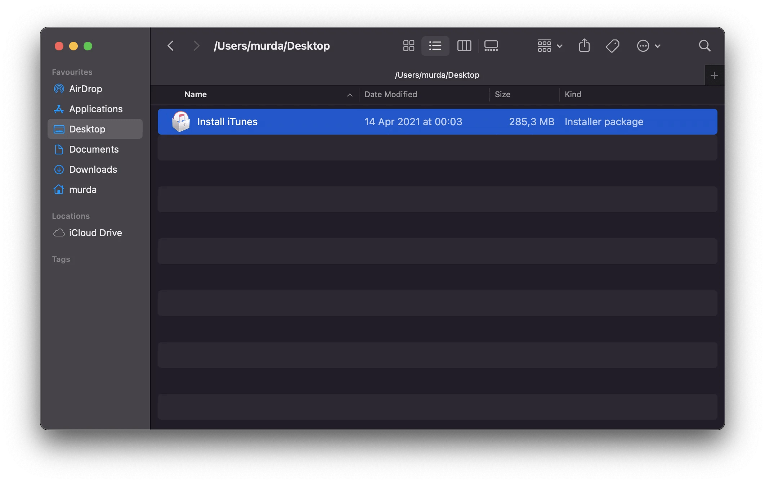Screen dimensions: 765x483
Task: Toggle the Name column sort order
Action: [196, 94]
